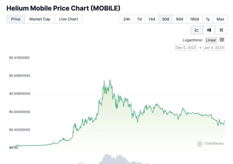
Task: Expand chart to fullscreen
Action: [x=221, y=30]
